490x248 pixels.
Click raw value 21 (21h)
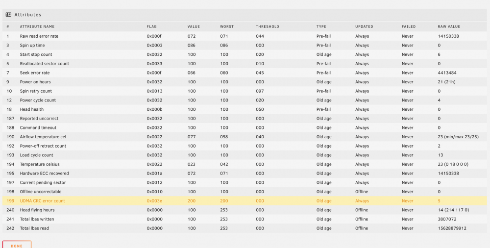(446, 82)
